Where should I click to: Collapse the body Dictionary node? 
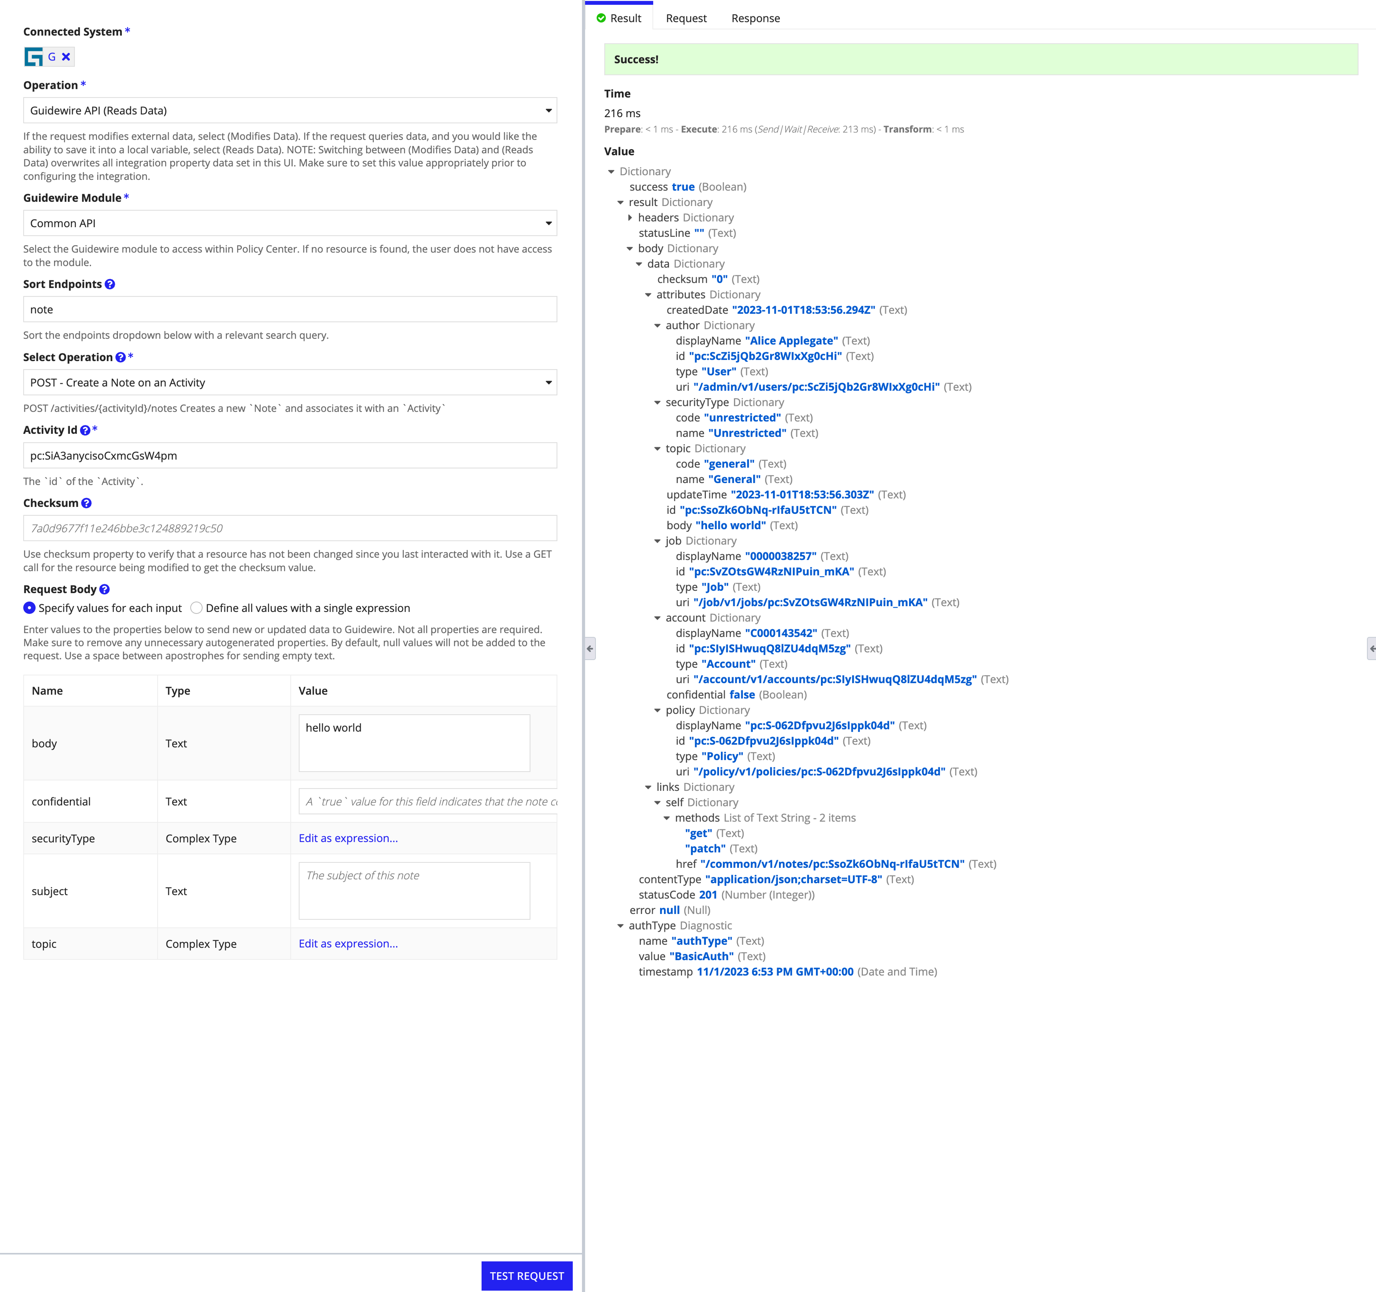point(630,248)
